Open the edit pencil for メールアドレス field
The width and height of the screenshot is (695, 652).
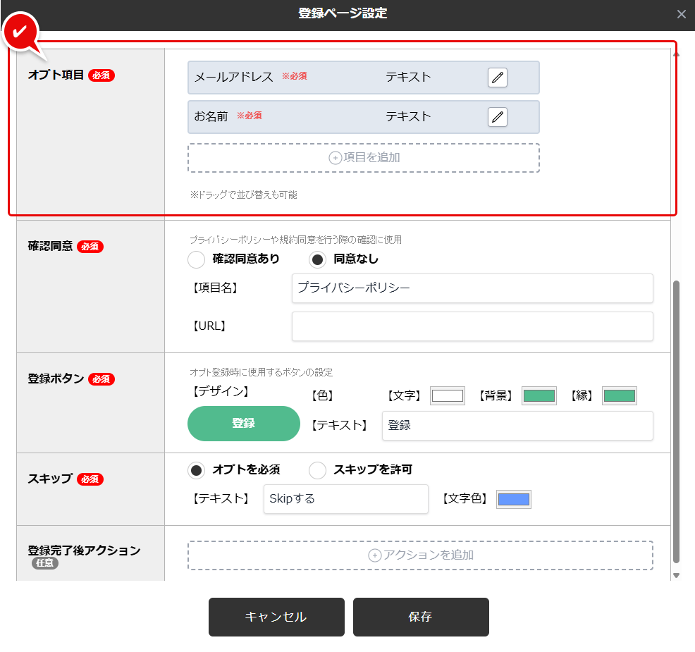(x=498, y=78)
